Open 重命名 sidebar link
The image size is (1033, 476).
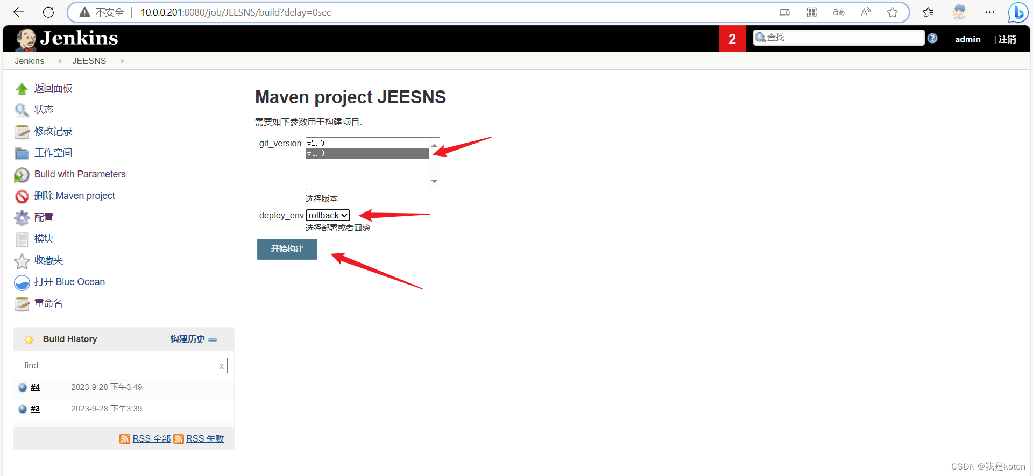pyautogui.click(x=49, y=303)
